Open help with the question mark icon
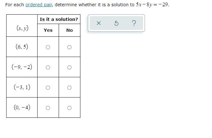Image resolution: width=212 pixels, height=138 pixels. [134, 23]
